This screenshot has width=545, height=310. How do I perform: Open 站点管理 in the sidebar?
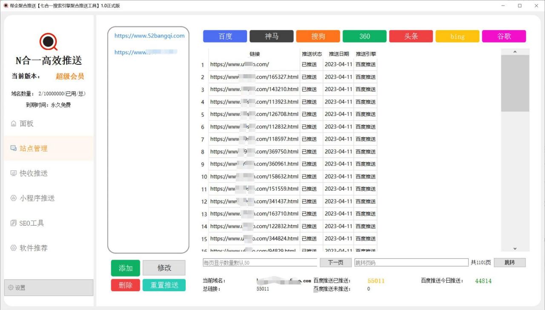point(49,148)
